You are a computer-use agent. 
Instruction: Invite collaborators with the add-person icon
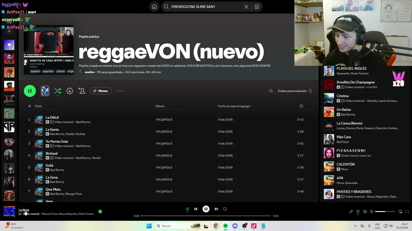82,91
